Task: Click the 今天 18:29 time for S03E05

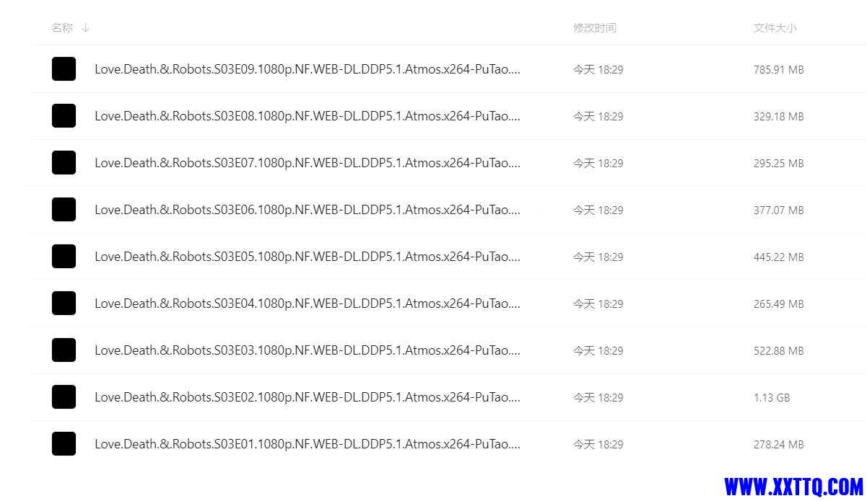Action: pyautogui.click(x=598, y=257)
